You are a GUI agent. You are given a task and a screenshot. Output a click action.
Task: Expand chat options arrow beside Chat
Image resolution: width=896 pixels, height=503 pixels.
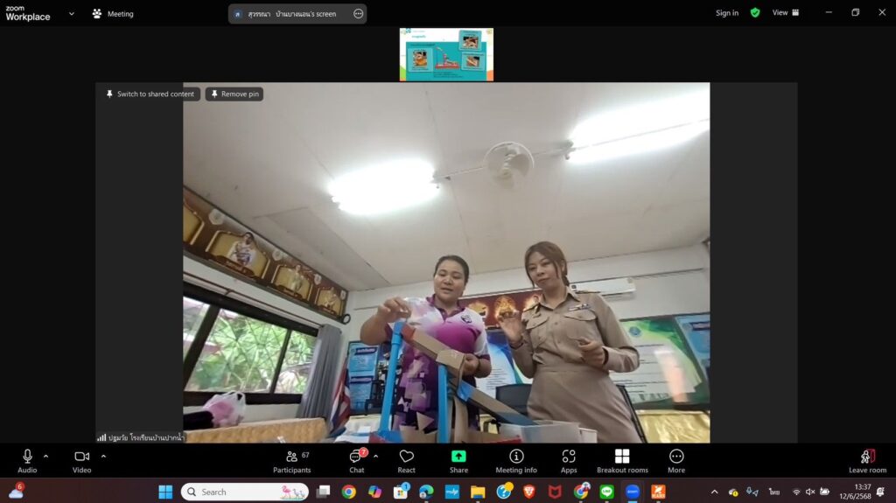pos(375,456)
